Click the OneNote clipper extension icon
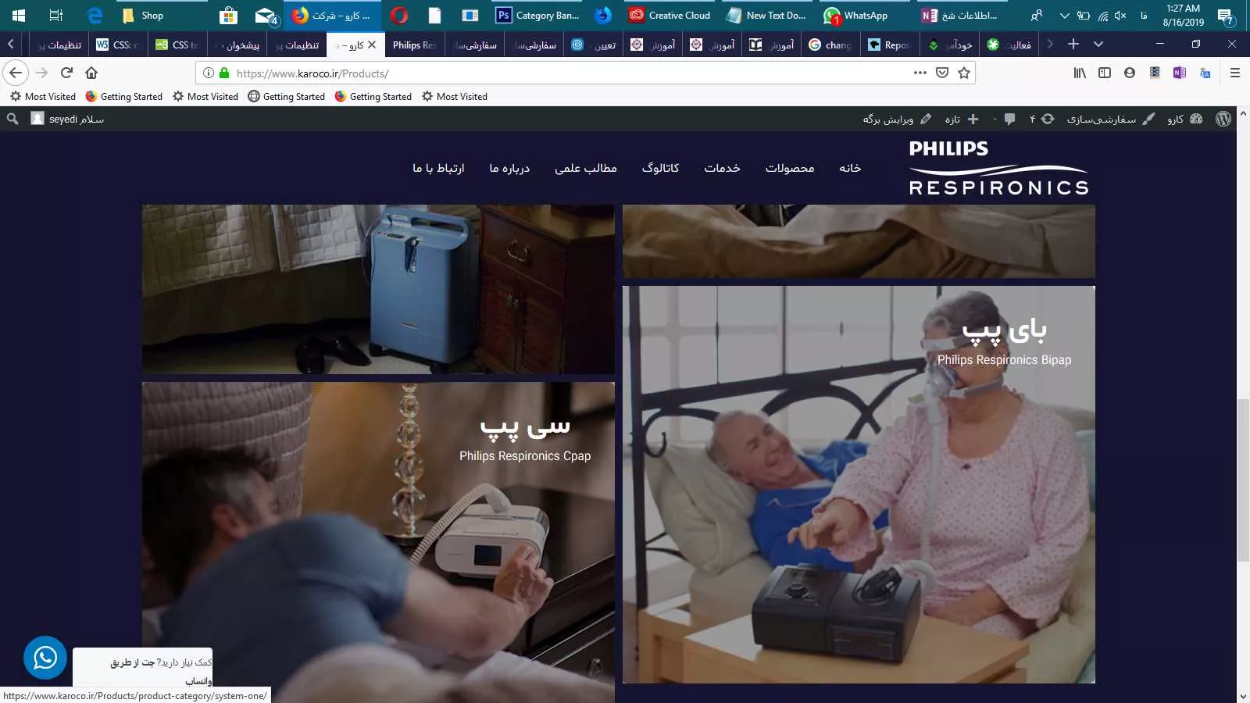Viewport: 1250px width, 703px height. click(1180, 73)
